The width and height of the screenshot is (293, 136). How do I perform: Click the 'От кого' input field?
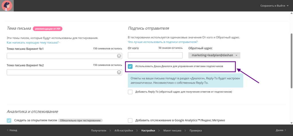point(155,55)
